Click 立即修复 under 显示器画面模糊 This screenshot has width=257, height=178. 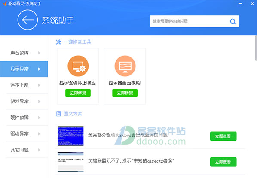pos(125,93)
